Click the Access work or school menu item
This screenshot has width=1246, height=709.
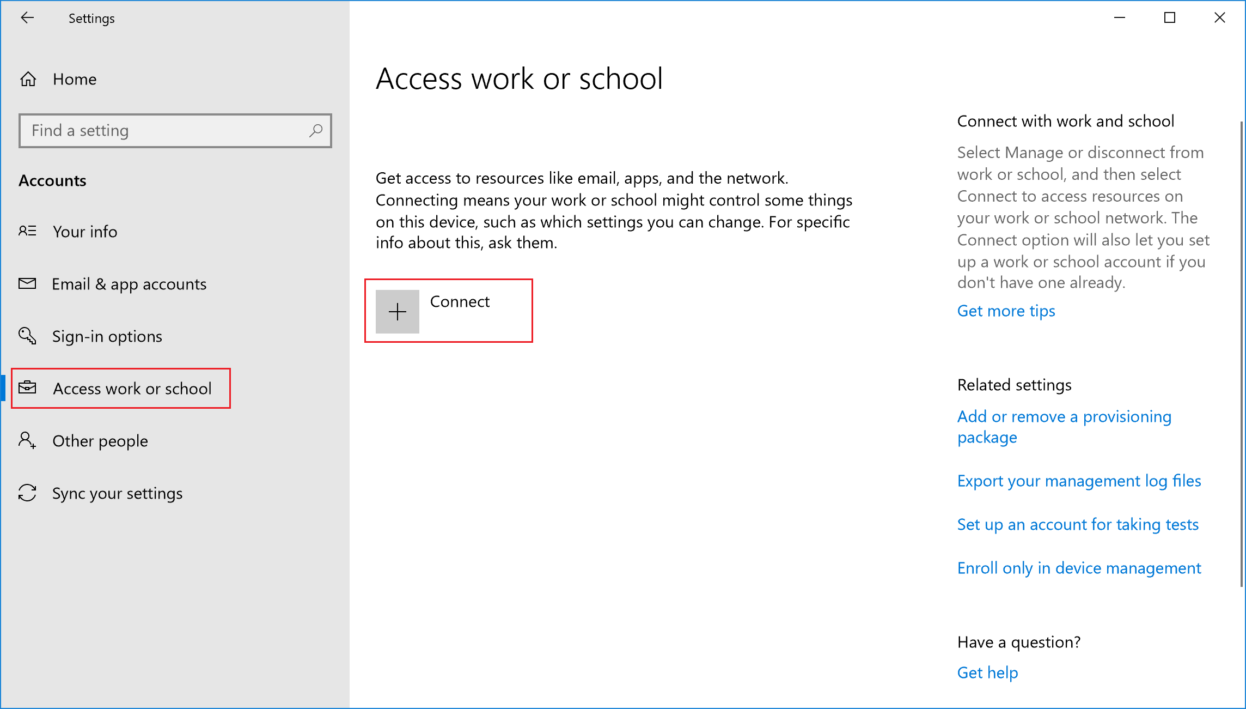pos(132,388)
